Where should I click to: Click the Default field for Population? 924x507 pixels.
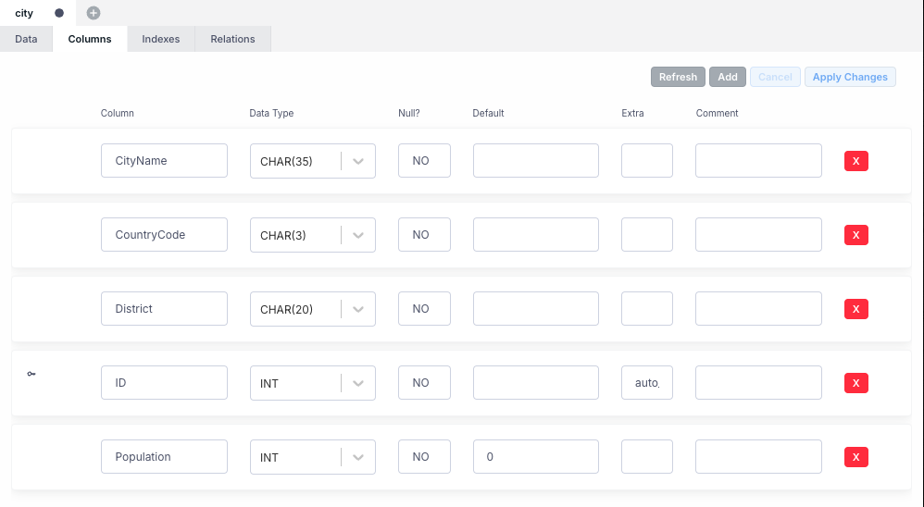[535, 457]
